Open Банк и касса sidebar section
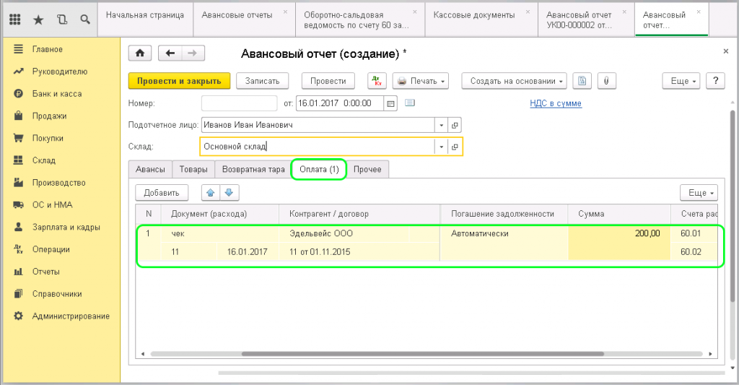Viewport: 739px width, 385px height. 56,94
